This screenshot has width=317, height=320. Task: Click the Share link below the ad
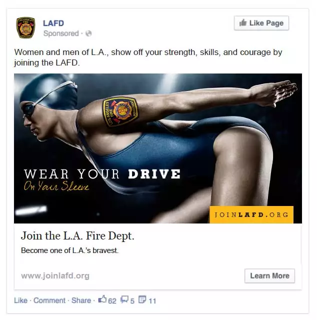81,300
